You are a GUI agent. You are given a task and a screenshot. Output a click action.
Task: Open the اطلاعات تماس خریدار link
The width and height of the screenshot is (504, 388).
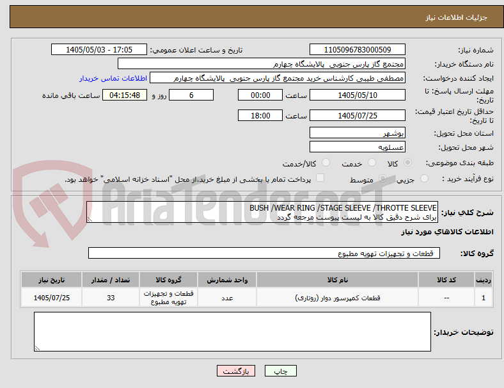click(x=113, y=78)
